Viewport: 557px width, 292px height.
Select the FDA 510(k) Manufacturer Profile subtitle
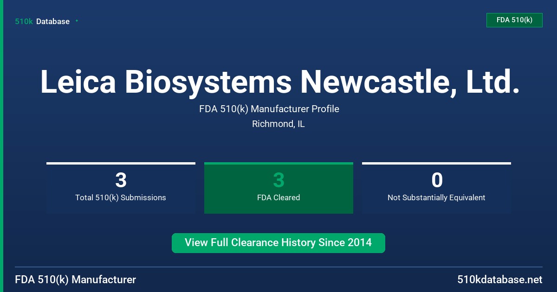tap(269, 109)
